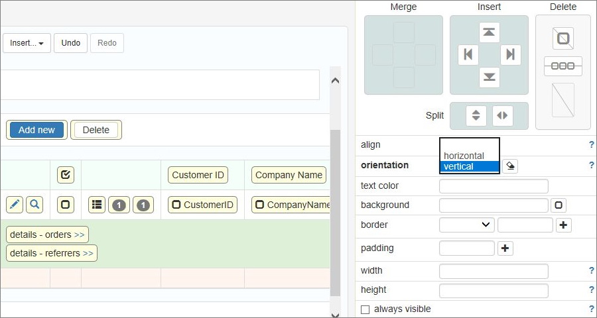Click the insert column left icon

468,55
